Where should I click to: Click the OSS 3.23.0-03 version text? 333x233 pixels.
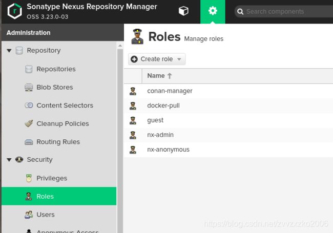[x=47, y=16]
